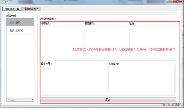Switch to the 添加测试分类 tab
The height and width of the screenshot is (108, 184).
coord(12,9)
